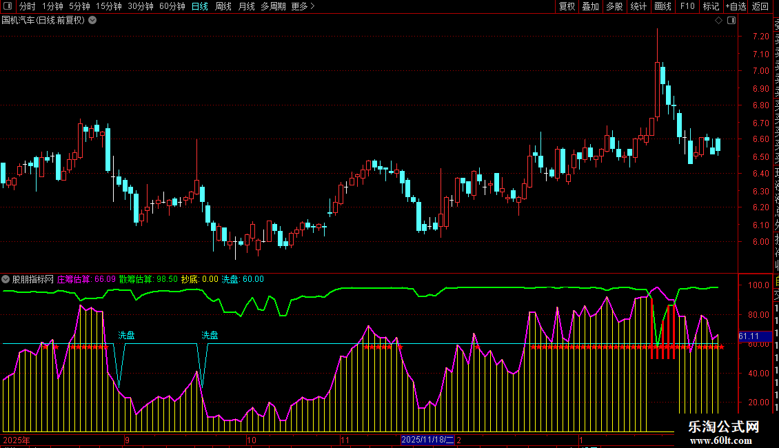The height and width of the screenshot is (448, 779).
Task: Click +自选 to add to watchlist
Action: [x=736, y=7]
